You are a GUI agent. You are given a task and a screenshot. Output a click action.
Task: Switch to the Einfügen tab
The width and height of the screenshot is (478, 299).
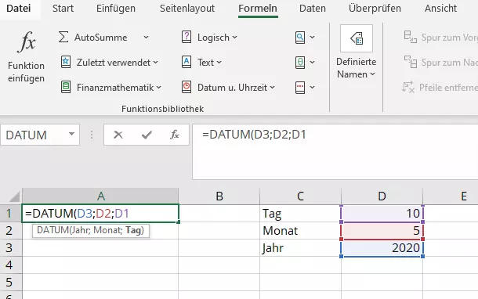[x=116, y=9]
